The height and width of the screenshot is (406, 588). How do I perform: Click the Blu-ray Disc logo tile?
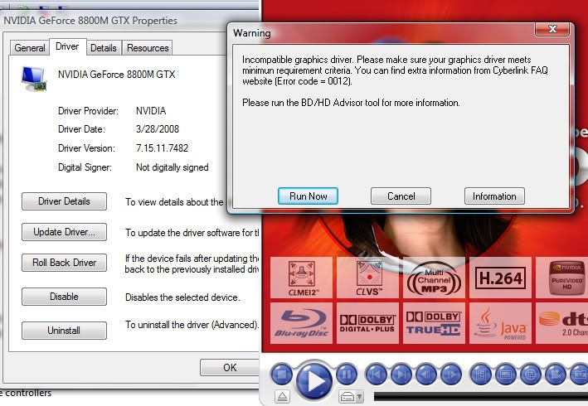[x=302, y=323]
